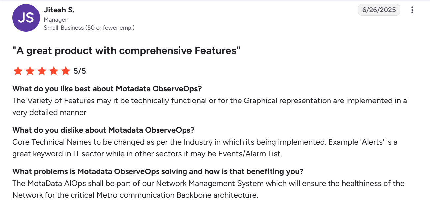Select the fifth rating star

coord(66,71)
